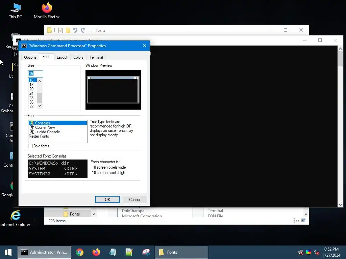Enable the Bold fonts checkbox
The height and width of the screenshot is (259, 346).
click(30, 146)
